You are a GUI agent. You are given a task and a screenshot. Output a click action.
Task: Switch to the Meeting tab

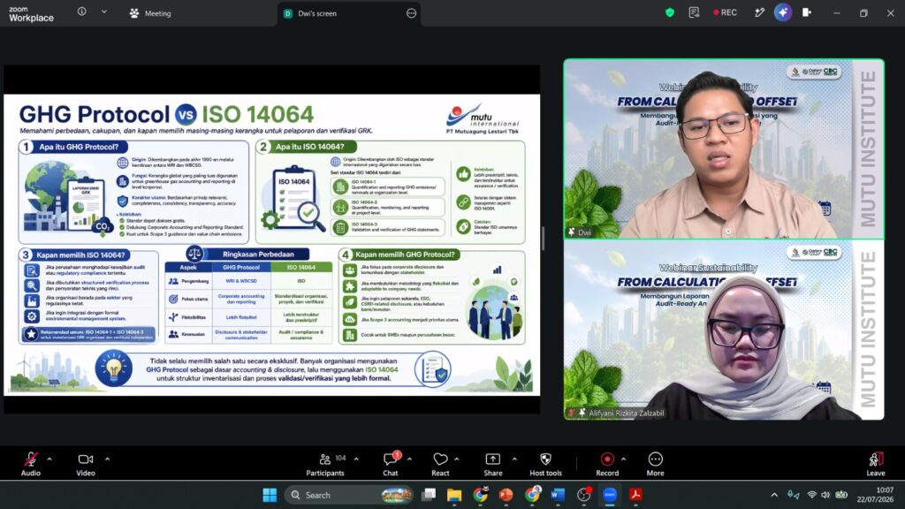coord(150,13)
